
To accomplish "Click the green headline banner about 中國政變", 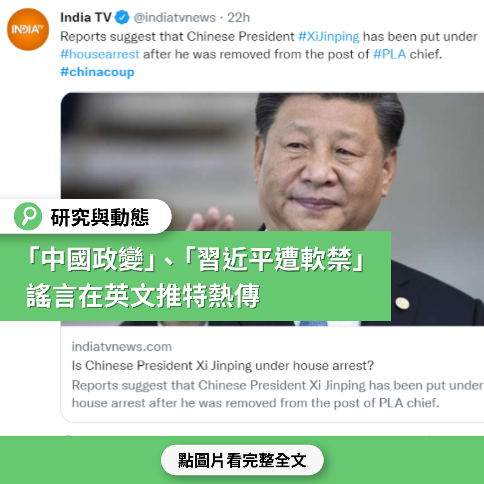I will click(195, 276).
